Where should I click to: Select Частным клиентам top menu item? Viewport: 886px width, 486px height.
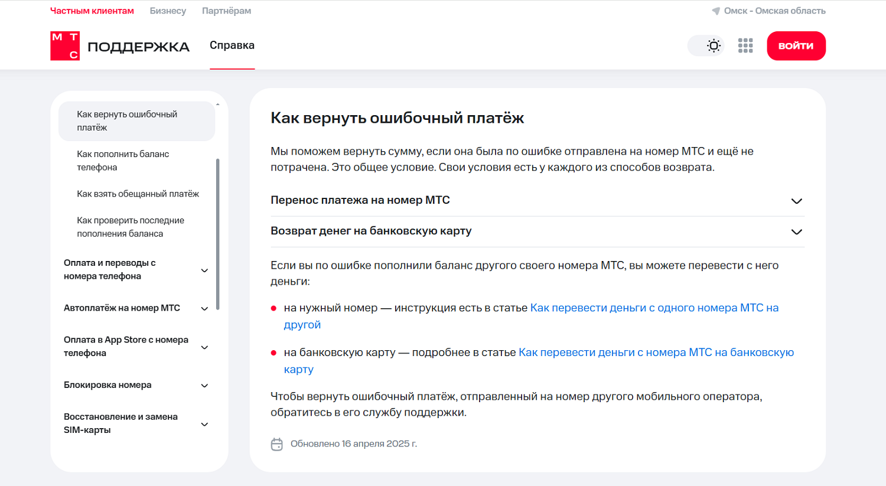[x=92, y=11]
